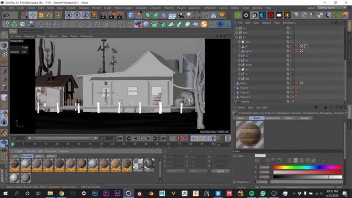The image size is (352, 198).
Task: Select the Camera object in Object Manager
Action: click(244, 101)
